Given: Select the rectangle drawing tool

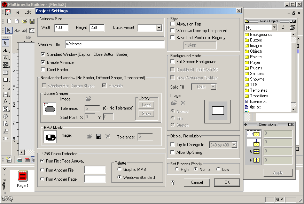Looking at the screenshot, I should click(x=5, y=80).
